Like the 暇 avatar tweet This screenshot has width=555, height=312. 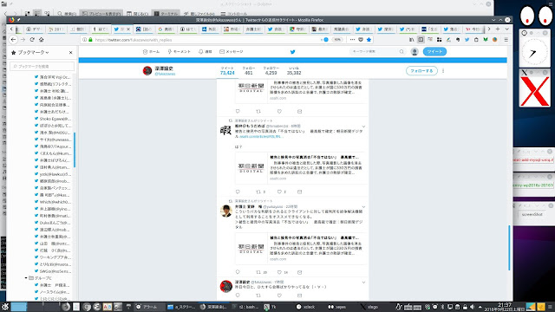[x=279, y=192]
